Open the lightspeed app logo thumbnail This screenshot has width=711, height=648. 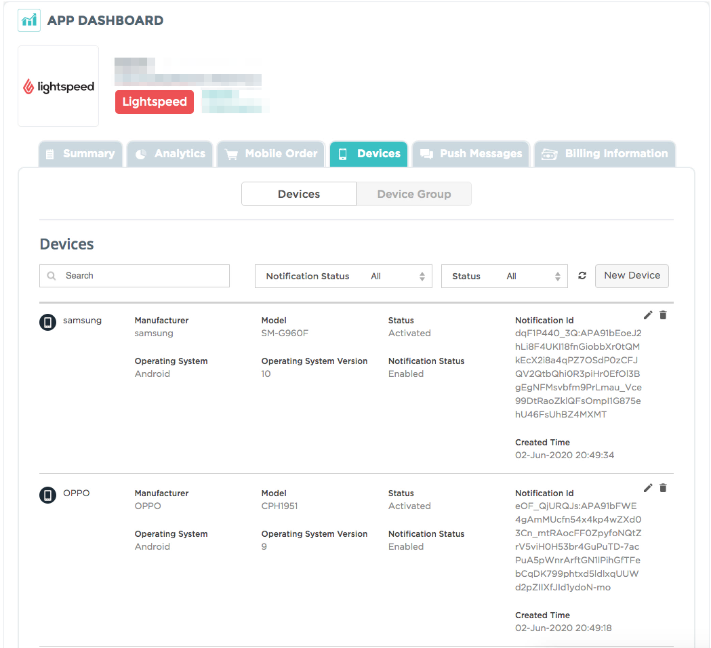coord(58,85)
